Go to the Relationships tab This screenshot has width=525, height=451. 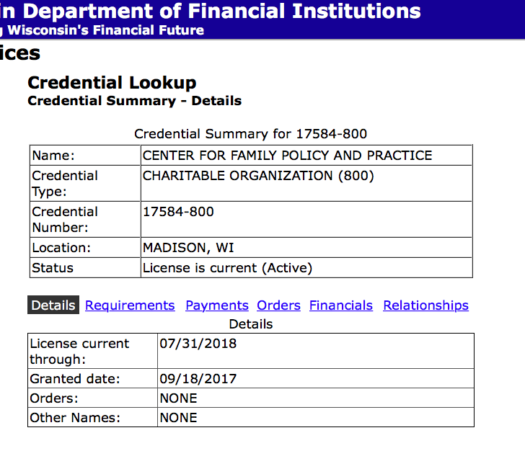pos(425,305)
